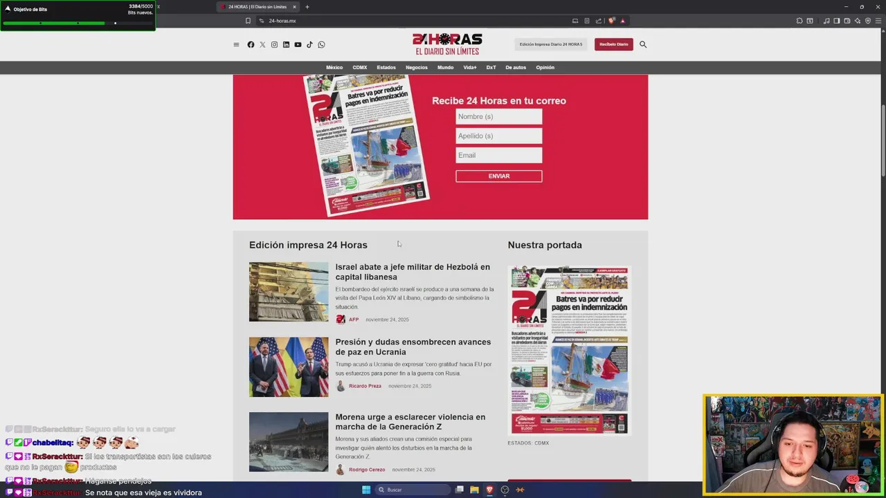Open the YouTube social icon
This screenshot has height=498, width=886.
point(298,44)
